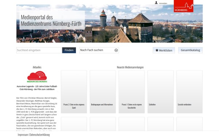219x137 pixels.
Task: Open the Gesamtkatalog button
Action: coord(190,50)
